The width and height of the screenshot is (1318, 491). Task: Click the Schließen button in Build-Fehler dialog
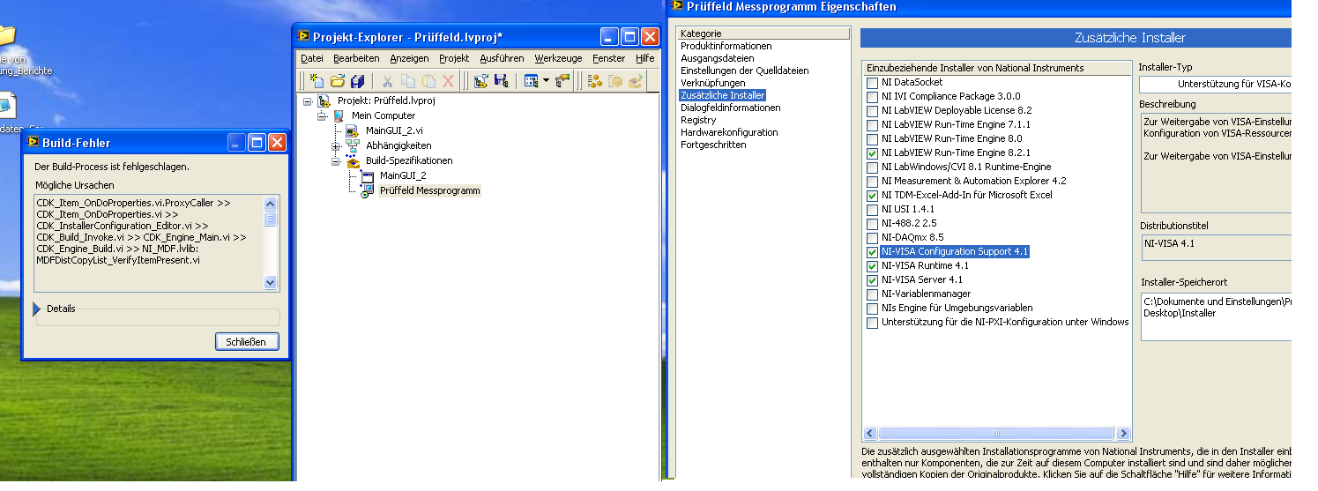pos(247,342)
